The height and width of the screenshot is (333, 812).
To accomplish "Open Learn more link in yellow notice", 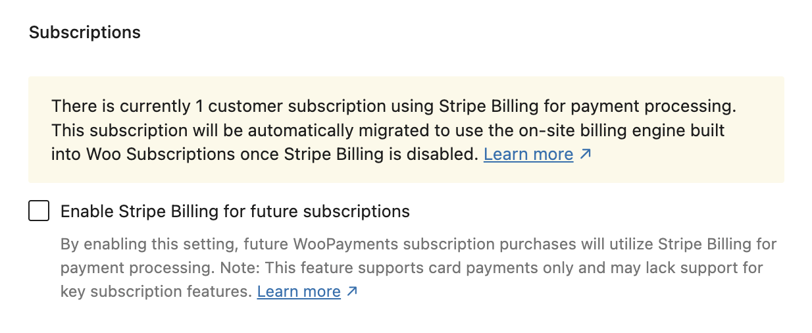I will coord(528,154).
